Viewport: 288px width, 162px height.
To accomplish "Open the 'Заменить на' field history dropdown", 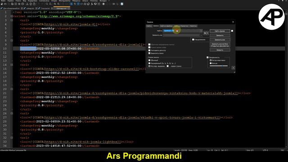I will [x=201, y=35].
